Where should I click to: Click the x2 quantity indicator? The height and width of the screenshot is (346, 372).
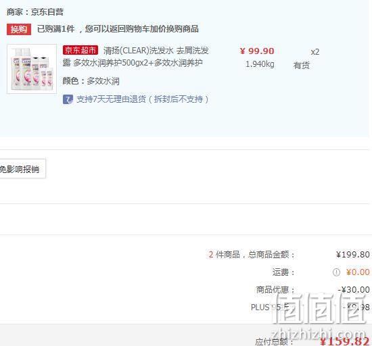point(315,52)
